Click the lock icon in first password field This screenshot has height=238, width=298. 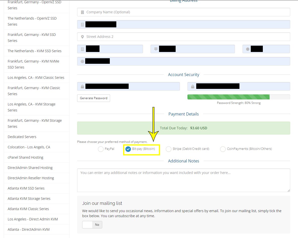click(x=82, y=87)
